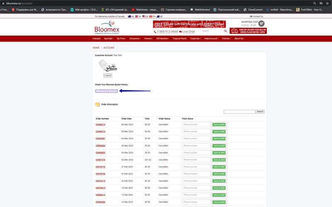Screen dimensions: 332x207
Task: Open the WebReference bookmark
Action: [x=200, y=10]
